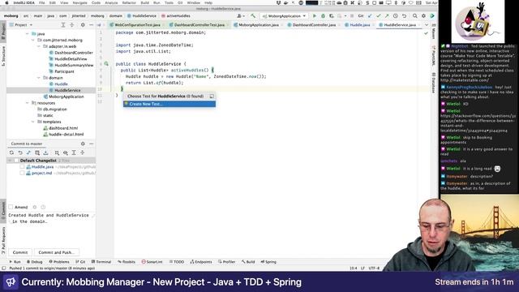Open the IntelliJ IDEA application menu
The height and width of the screenshot is (292, 519).
coord(24,2)
